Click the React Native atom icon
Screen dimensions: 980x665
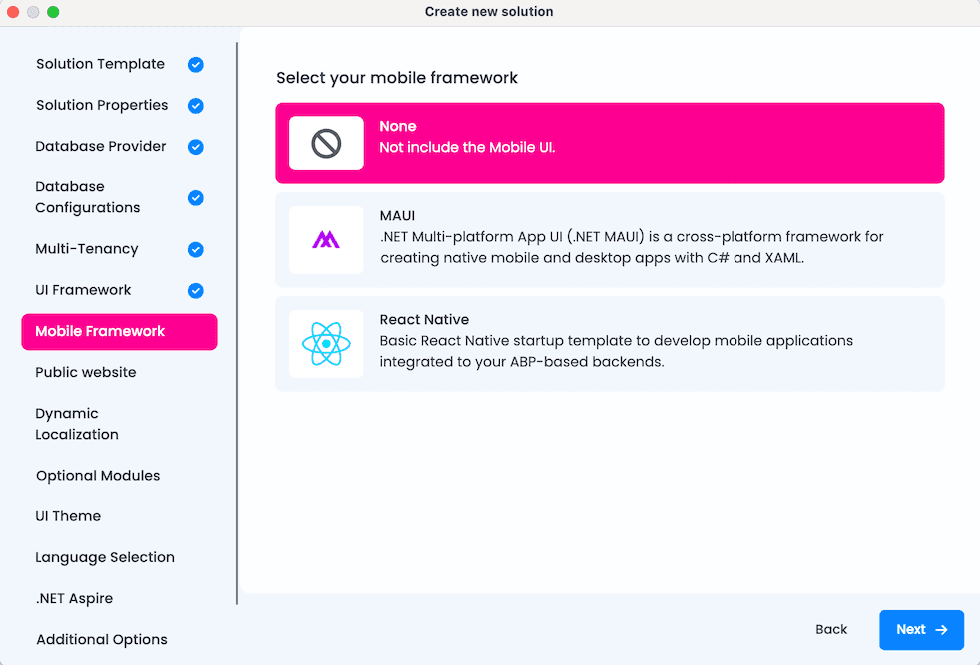click(x=326, y=344)
